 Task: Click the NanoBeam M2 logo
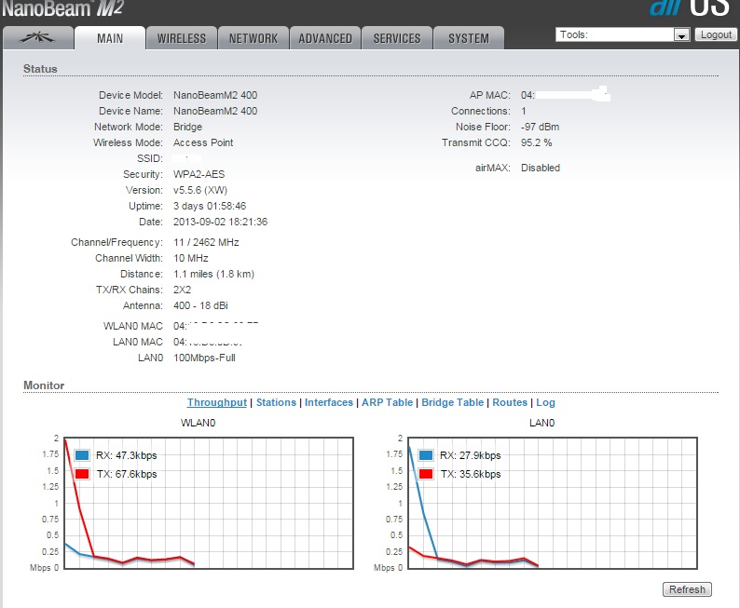pos(62,8)
